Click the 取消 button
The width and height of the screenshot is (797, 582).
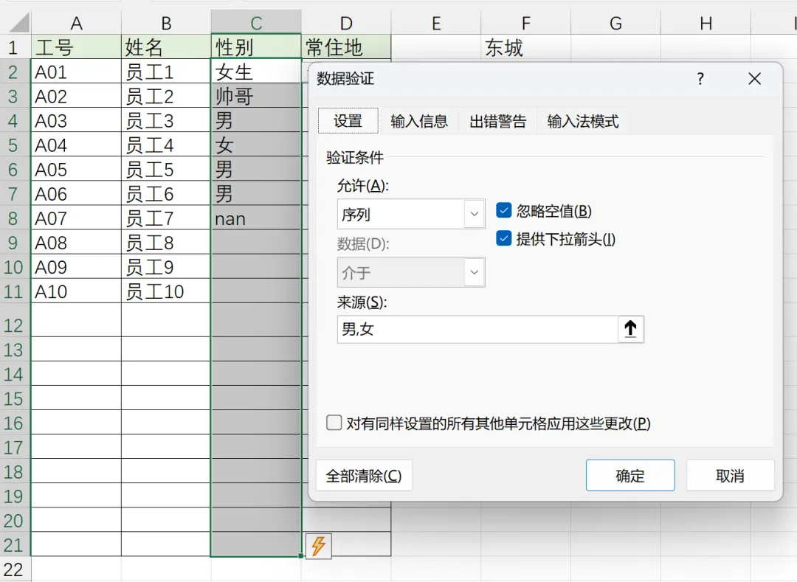[x=730, y=475]
